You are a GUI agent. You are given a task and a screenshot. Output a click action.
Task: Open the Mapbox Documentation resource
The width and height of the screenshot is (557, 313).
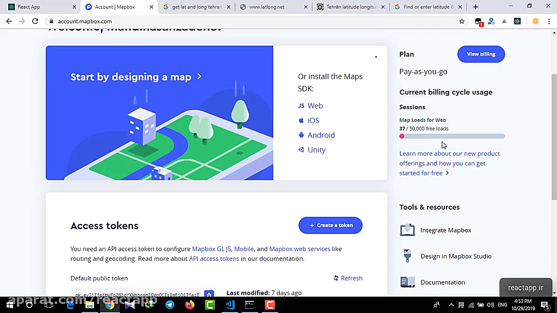click(x=443, y=282)
